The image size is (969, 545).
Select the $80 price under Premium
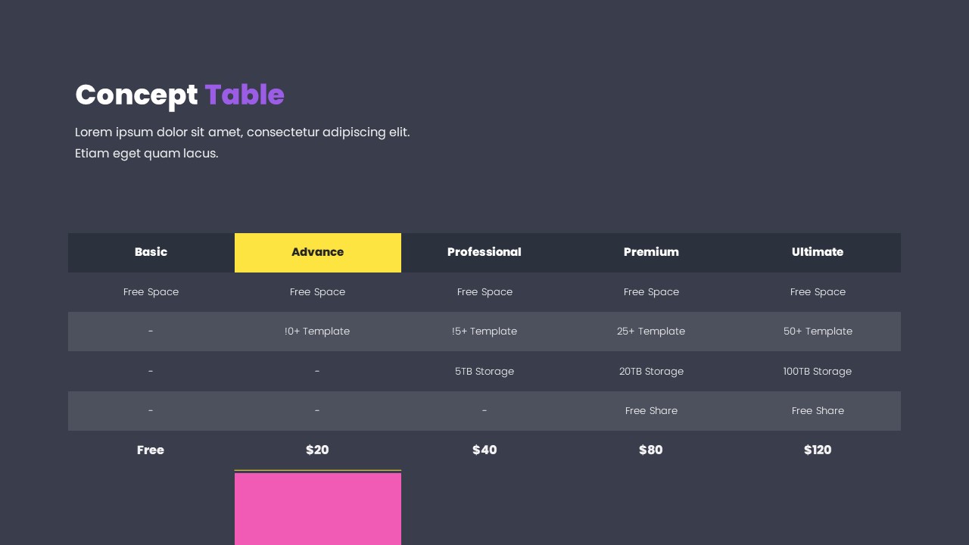(x=651, y=450)
